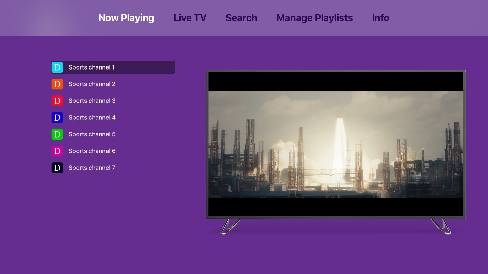The image size is (488, 274).
Task: Click the magenta D icon for Sports channel 6
Action: pos(57,151)
